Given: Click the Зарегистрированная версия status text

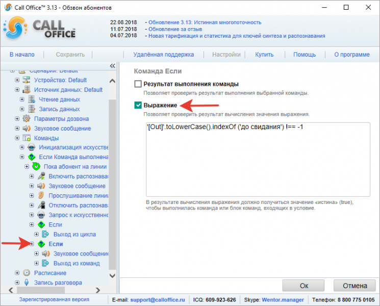Looking at the screenshot, I should [54, 299].
